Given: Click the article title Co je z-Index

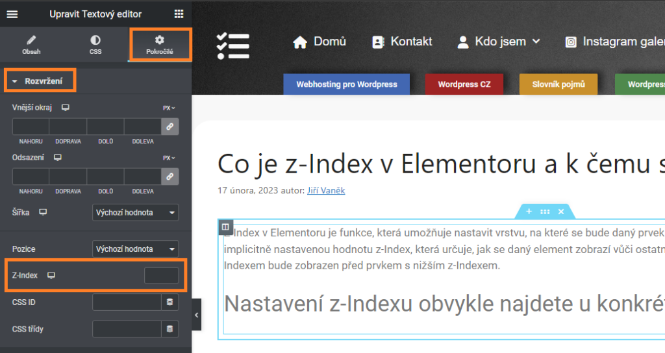Looking at the screenshot, I should point(441,164).
